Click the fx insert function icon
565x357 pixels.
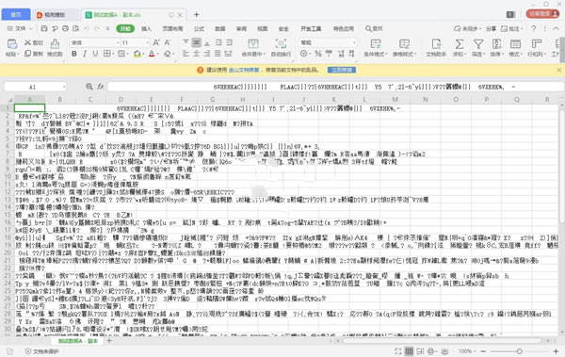pyautogui.click(x=101, y=87)
